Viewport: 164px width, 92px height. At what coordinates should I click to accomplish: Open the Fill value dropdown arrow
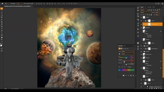[159, 15]
